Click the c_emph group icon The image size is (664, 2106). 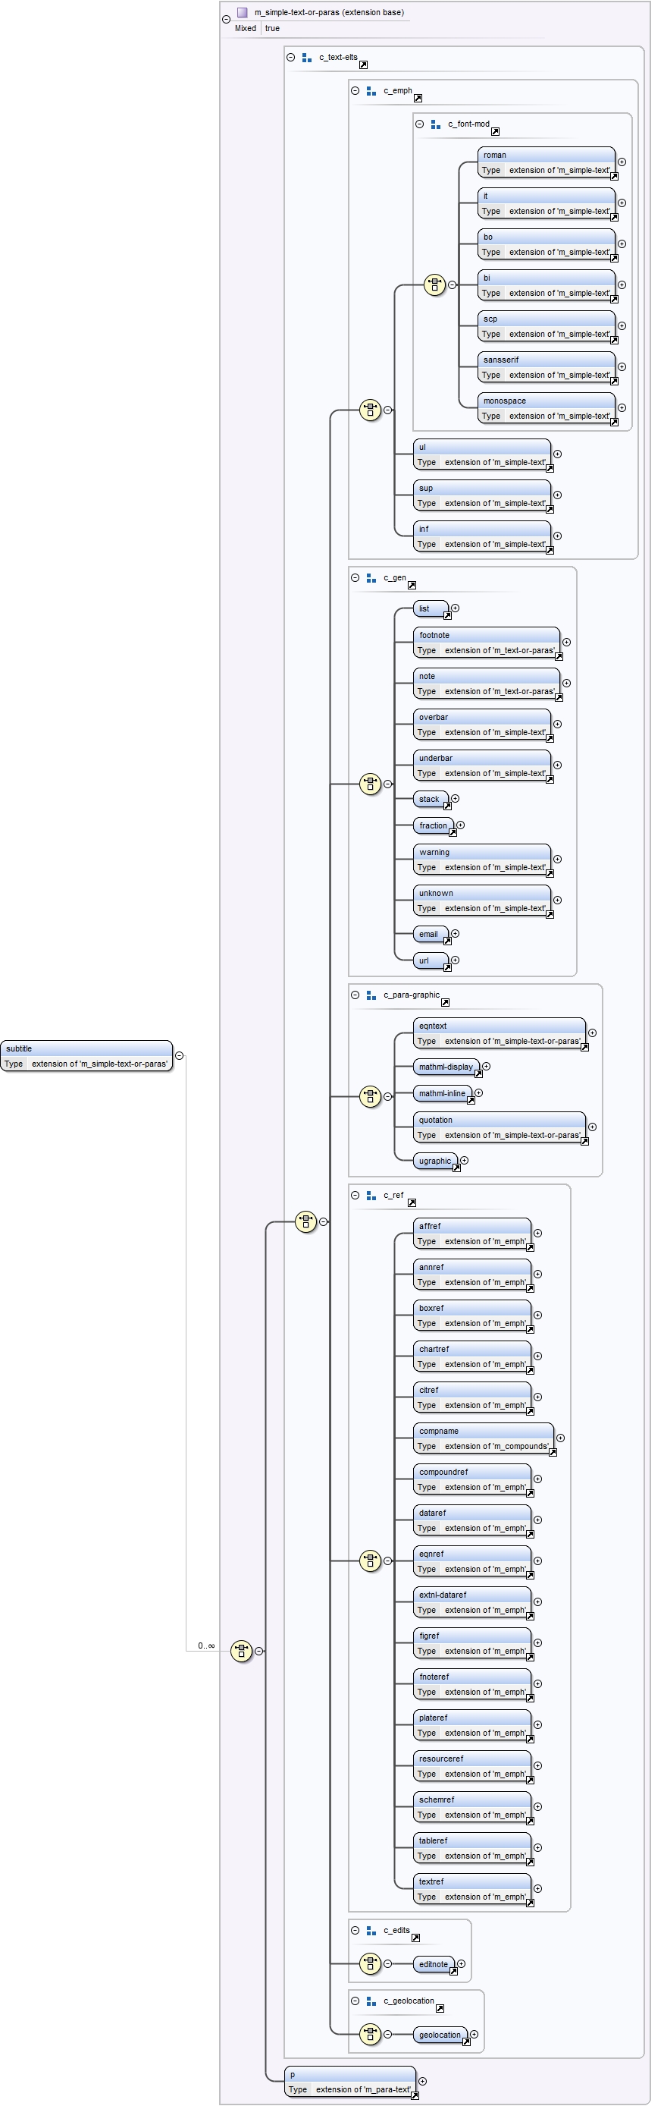click(371, 91)
